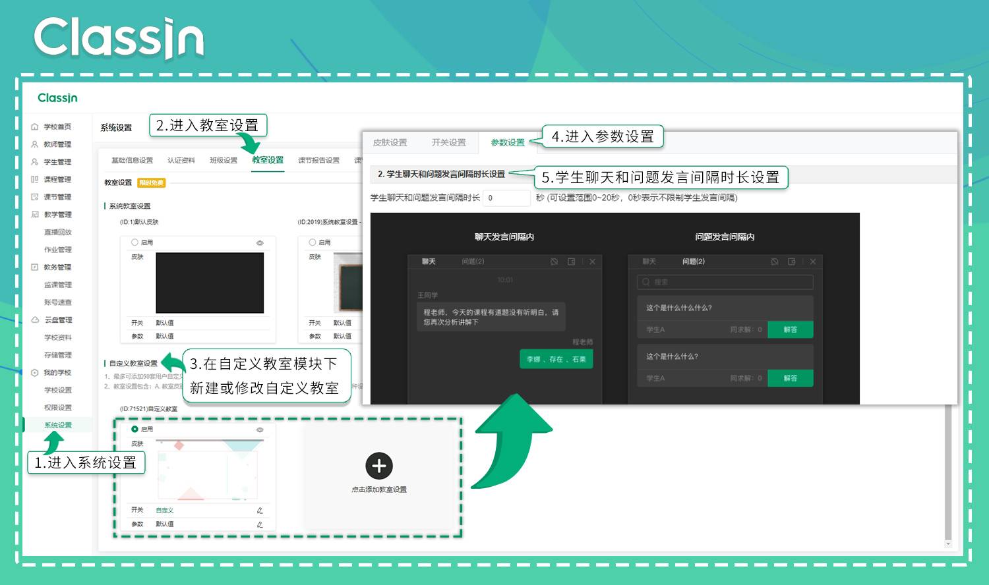Click the plus icon to add classroom setting
Screen dimensions: 989x585
(379, 466)
